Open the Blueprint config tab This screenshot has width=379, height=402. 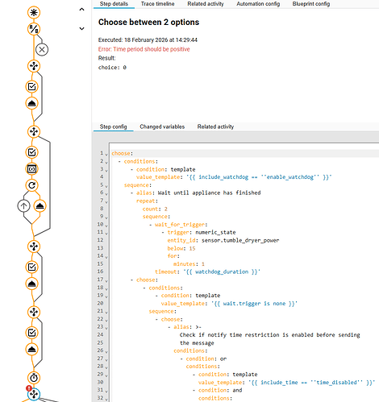tap(311, 4)
